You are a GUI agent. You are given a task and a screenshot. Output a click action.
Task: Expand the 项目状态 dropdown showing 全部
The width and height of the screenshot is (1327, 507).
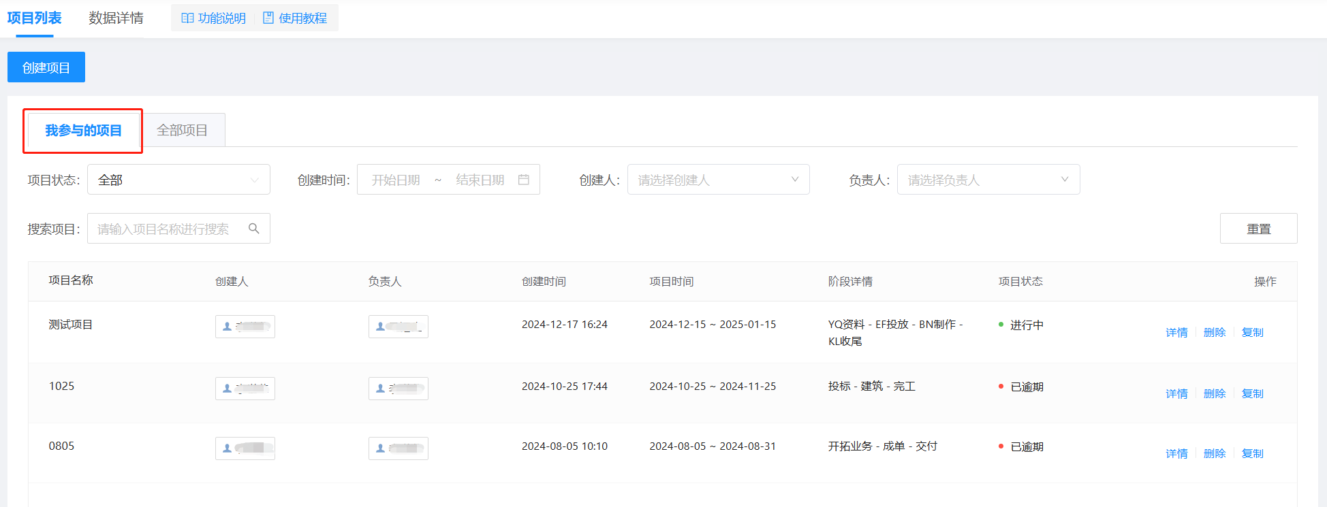coord(178,180)
